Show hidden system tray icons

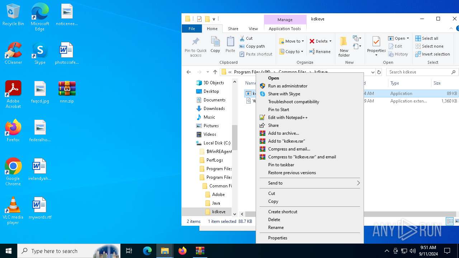[x=387, y=251]
